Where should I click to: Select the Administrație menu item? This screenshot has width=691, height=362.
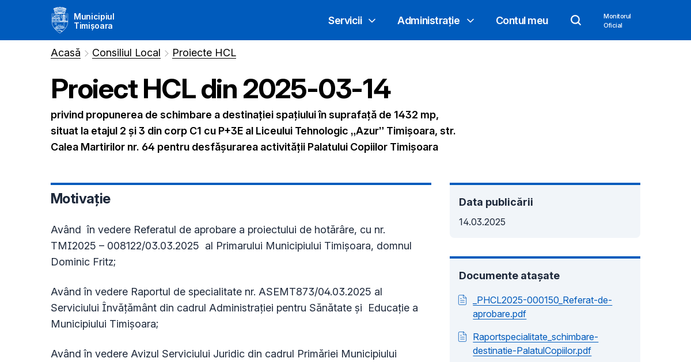tap(428, 20)
